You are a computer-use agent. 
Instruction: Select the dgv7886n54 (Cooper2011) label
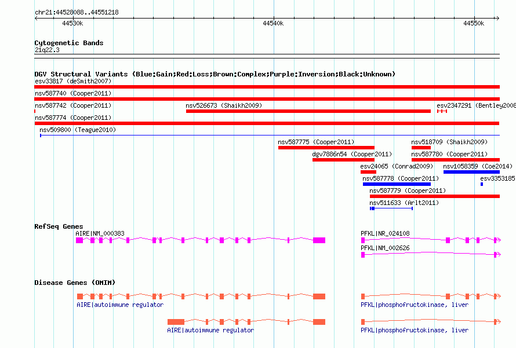coord(352,154)
